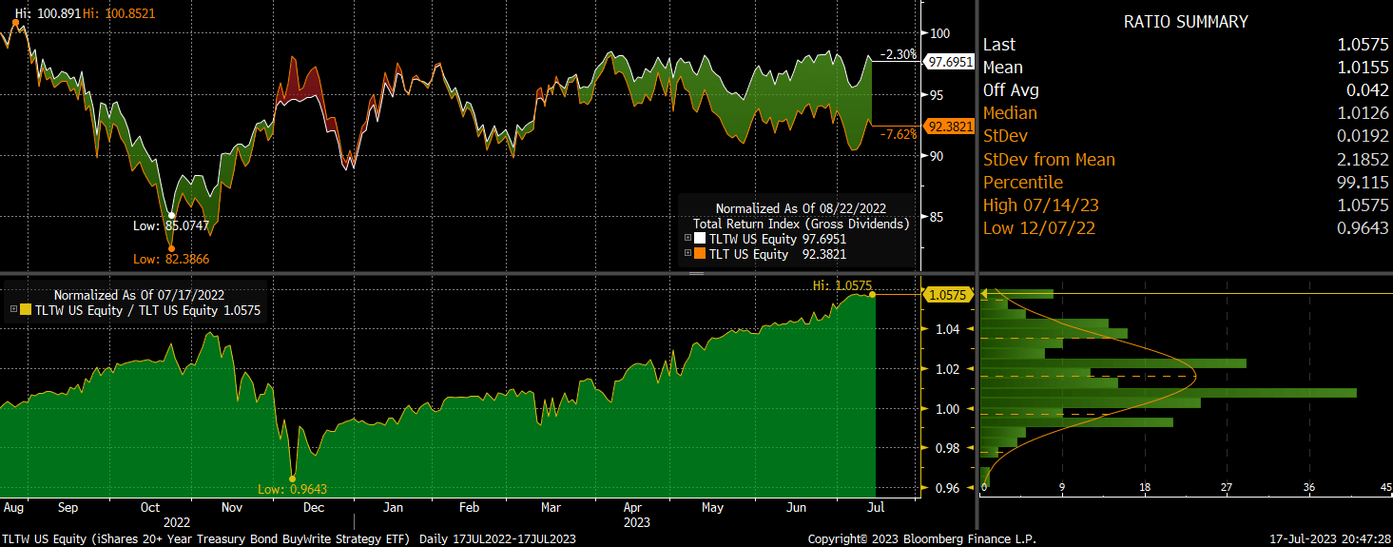Click the Low: 82.3866 marker label
Image resolution: width=1393 pixels, height=547 pixels.
coord(171,259)
